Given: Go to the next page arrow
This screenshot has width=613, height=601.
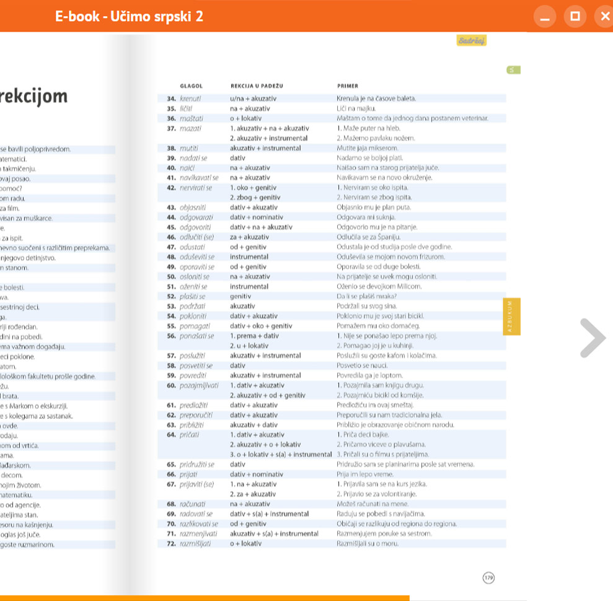Looking at the screenshot, I should pyautogui.click(x=593, y=338).
